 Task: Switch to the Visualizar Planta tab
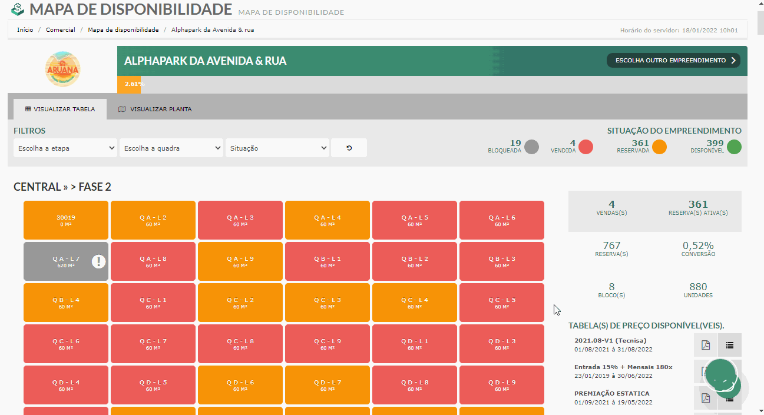[x=155, y=109]
